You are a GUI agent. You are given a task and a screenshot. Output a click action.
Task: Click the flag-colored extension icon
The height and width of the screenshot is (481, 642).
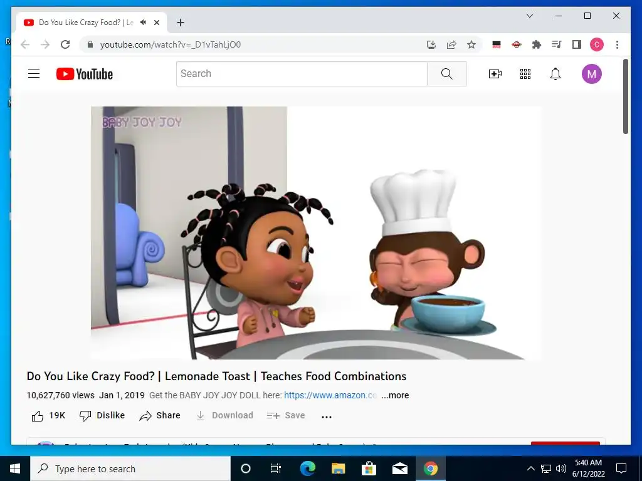(x=497, y=44)
